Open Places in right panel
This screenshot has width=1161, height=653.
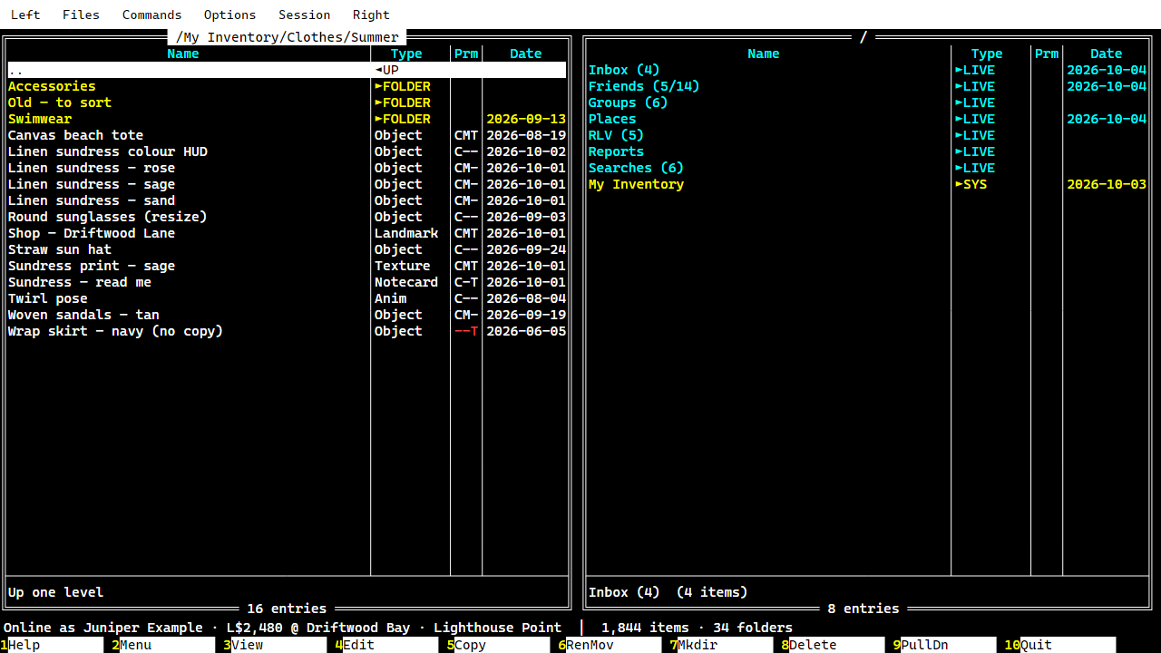point(867,119)
